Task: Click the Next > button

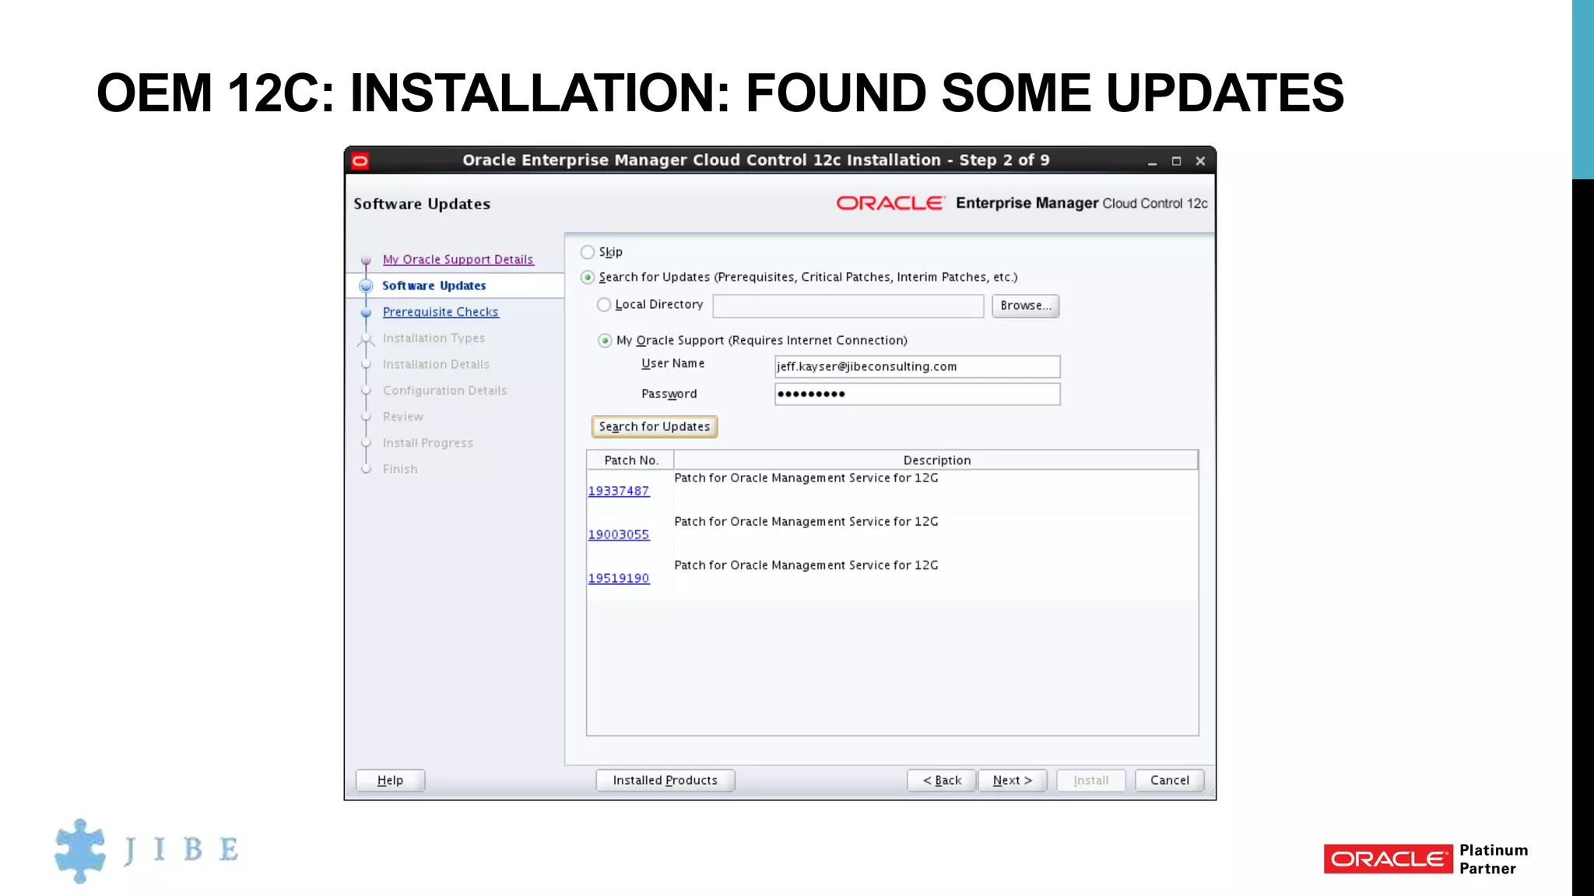Action: (x=1012, y=780)
